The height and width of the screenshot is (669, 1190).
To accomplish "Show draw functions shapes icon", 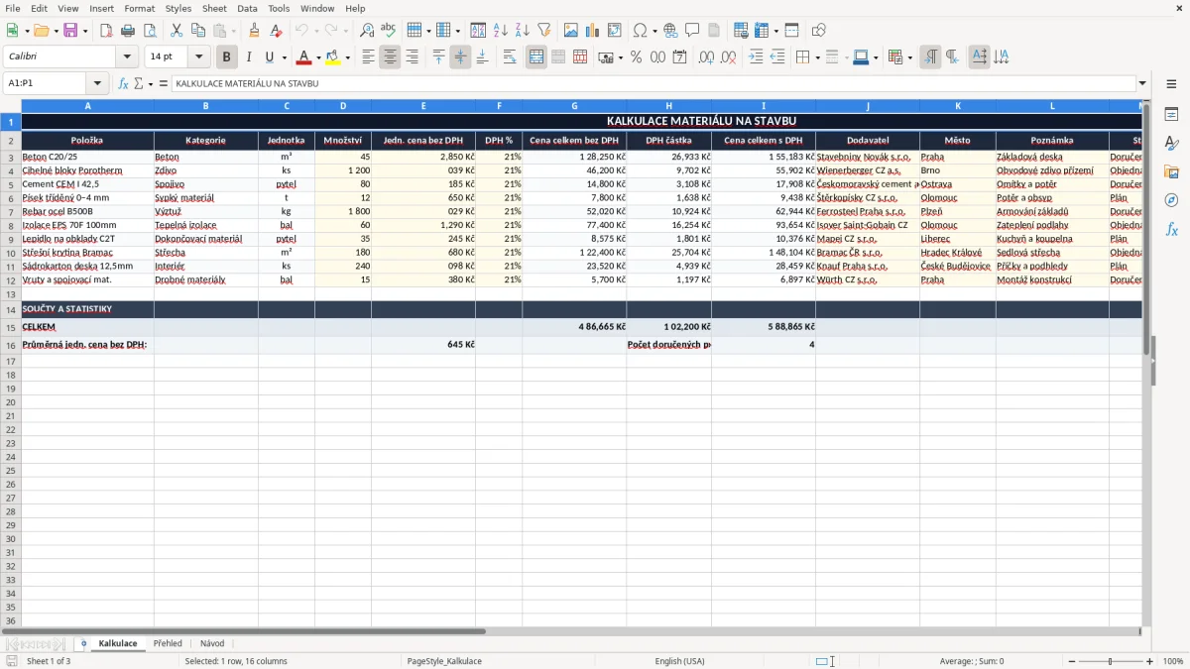I will click(x=818, y=31).
